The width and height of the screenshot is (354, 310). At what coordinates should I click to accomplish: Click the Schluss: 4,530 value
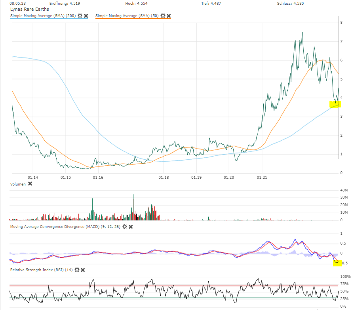pyautogui.click(x=290, y=4)
